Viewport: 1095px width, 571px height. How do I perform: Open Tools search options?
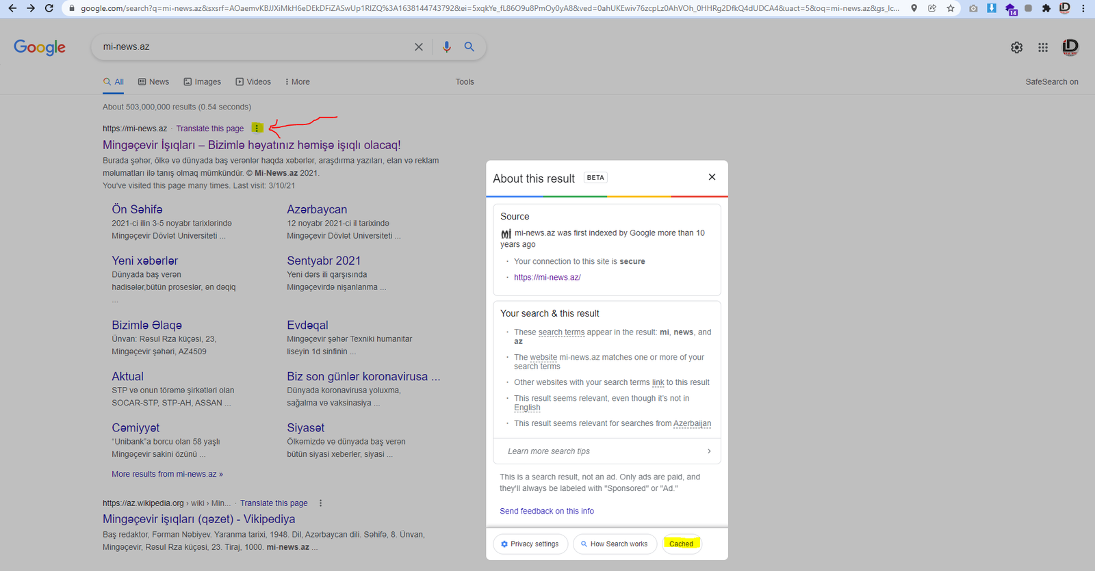[465, 81]
